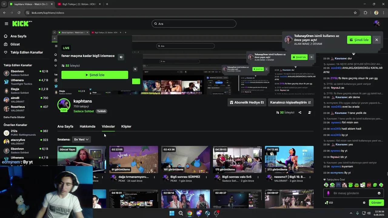Viewport: 388px width, 218px height.
Task: Open emoji picker in chat input
Action: [x=379, y=193]
